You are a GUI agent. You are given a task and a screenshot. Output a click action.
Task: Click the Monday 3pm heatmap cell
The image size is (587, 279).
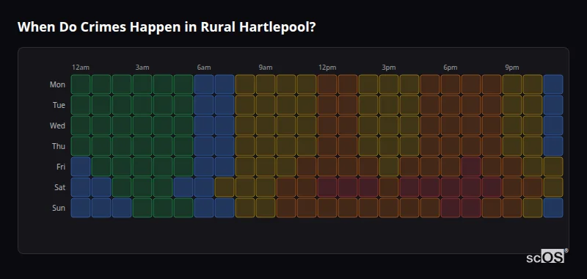pos(389,84)
